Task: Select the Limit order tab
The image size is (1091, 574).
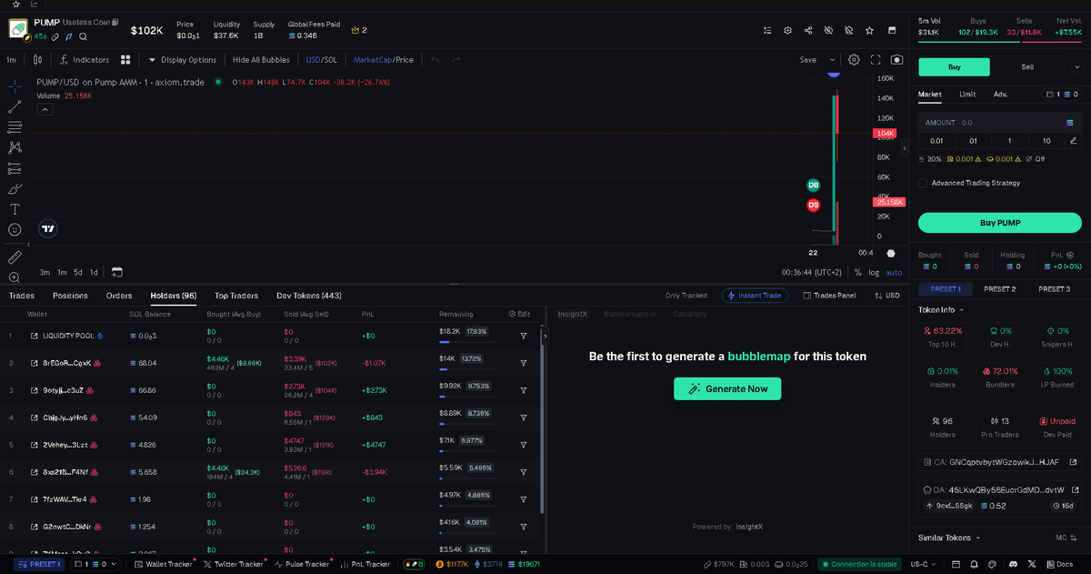Action: (x=967, y=94)
